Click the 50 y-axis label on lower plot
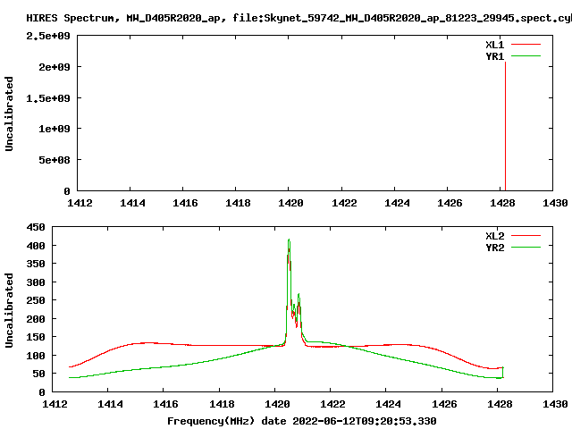 click(x=38, y=374)
